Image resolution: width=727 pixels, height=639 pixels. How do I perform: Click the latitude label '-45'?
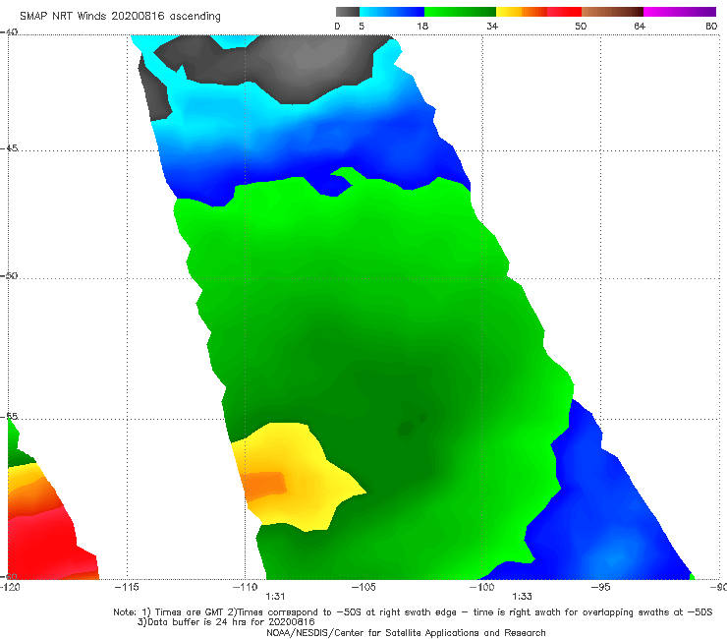point(9,148)
